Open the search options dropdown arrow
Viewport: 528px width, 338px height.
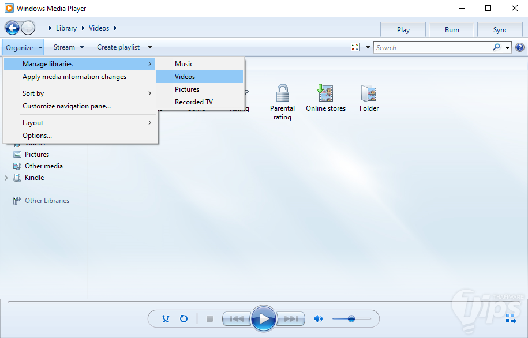[x=507, y=47]
